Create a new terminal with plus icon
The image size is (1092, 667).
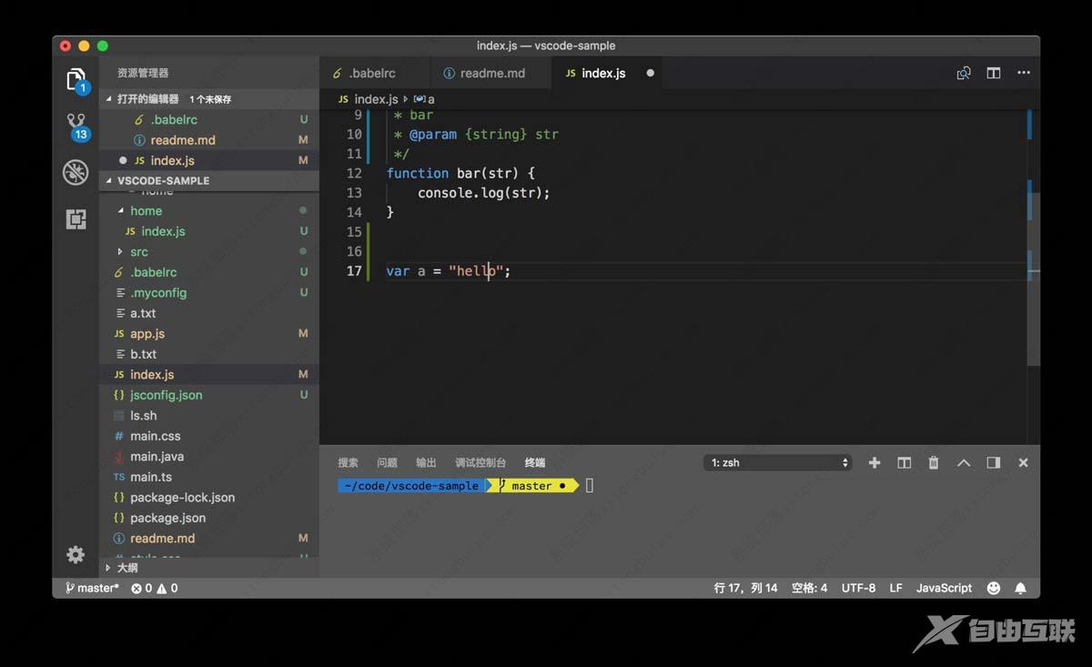coord(875,463)
